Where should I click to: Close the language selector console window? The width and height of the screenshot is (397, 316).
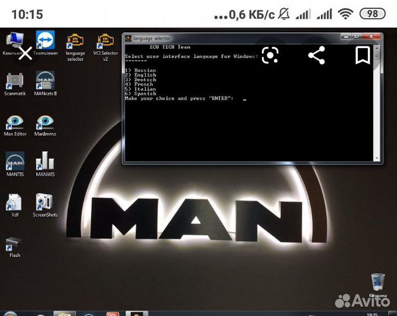(371, 36)
